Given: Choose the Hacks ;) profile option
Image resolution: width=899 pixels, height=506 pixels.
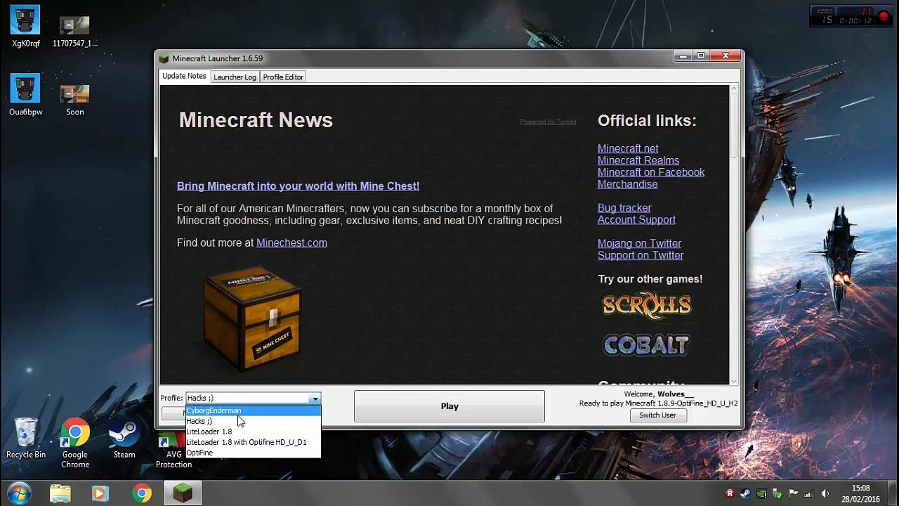Looking at the screenshot, I should (x=253, y=421).
